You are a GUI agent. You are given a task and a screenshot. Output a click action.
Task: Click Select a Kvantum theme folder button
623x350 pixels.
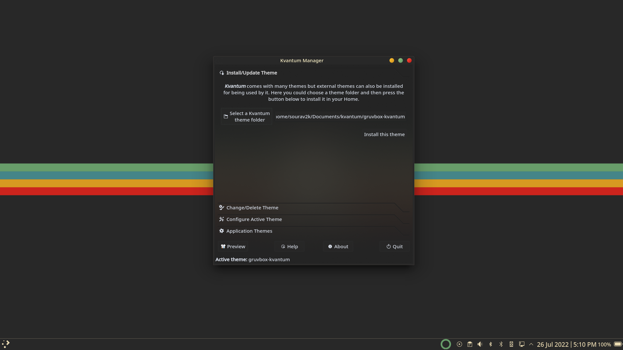point(247,117)
